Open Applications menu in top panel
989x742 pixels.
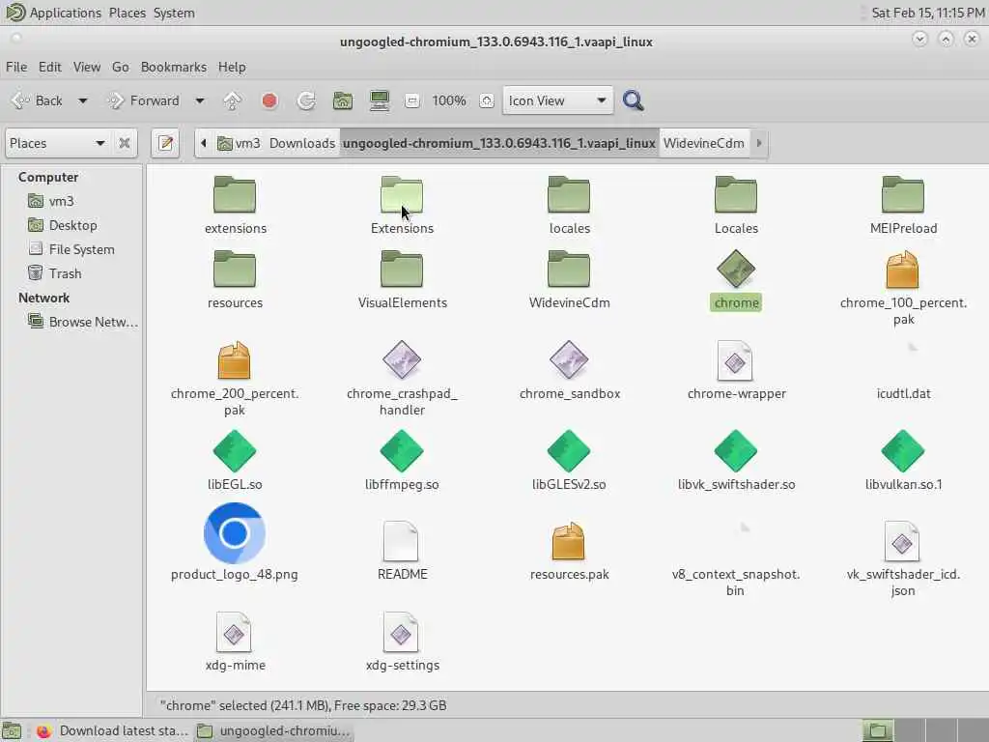54,13
